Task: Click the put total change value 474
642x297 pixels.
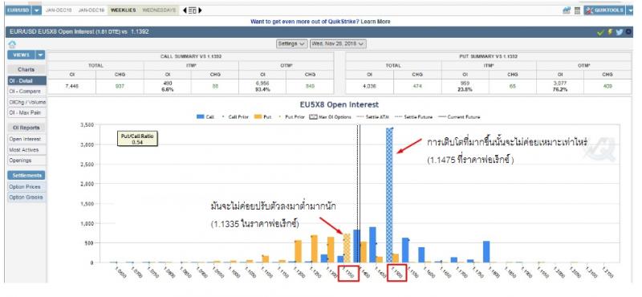Action: 417,87
